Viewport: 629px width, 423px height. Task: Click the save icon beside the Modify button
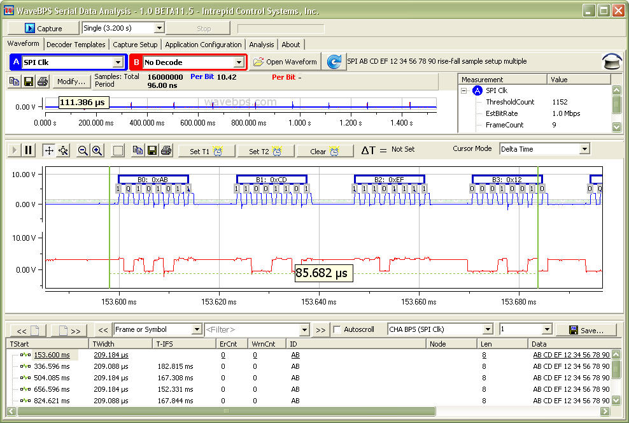click(29, 82)
